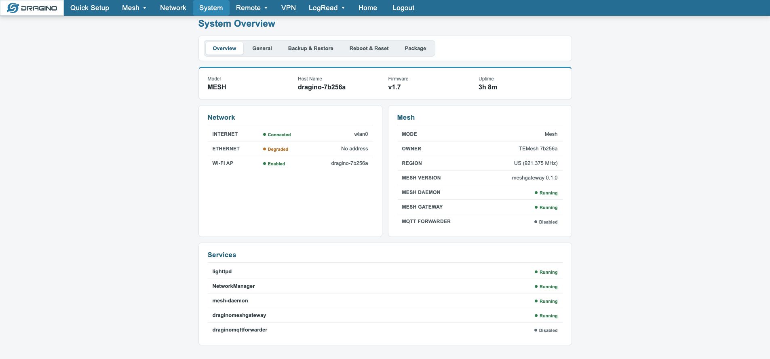The width and height of the screenshot is (770, 359).
Task: Click the Network panel heading
Action: tap(221, 117)
